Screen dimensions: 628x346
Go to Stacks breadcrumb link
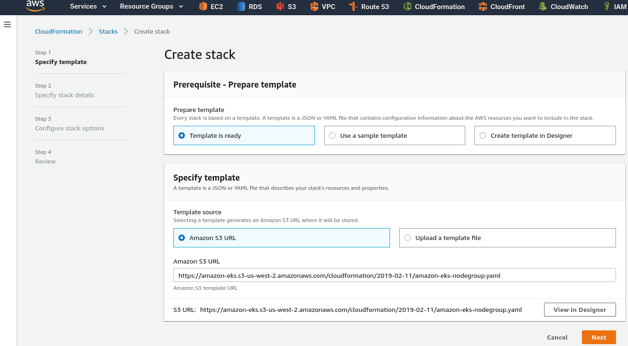pyautogui.click(x=108, y=31)
